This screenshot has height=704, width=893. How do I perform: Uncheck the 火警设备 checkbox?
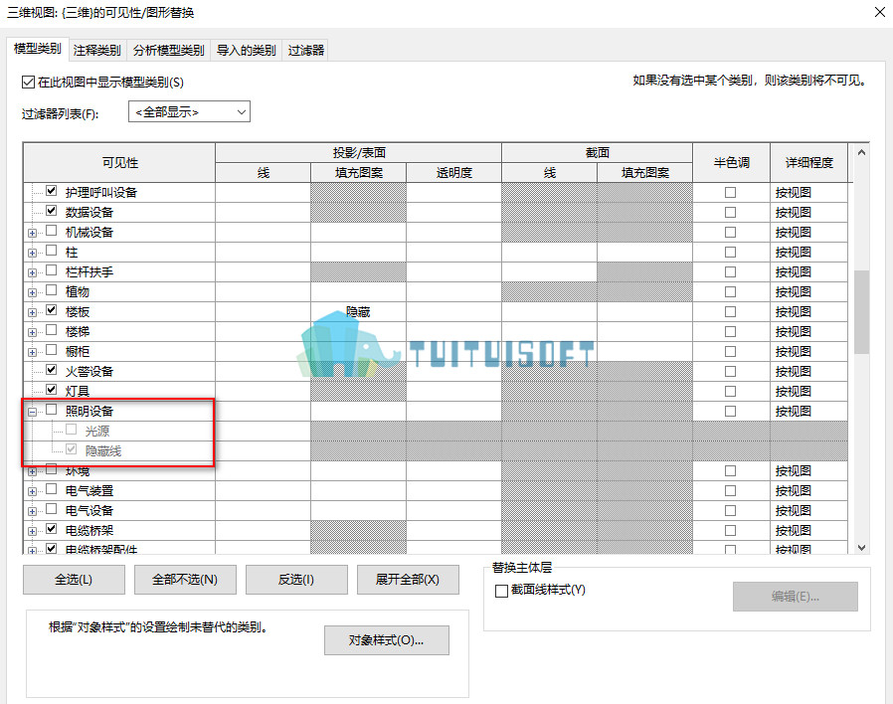pyautogui.click(x=52, y=370)
